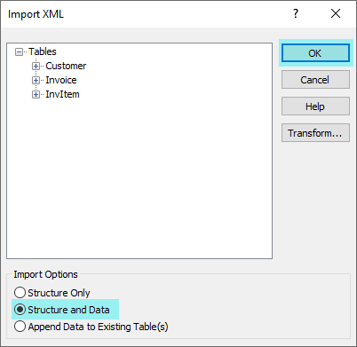
Task: Open the Transform... options
Action: click(x=315, y=133)
